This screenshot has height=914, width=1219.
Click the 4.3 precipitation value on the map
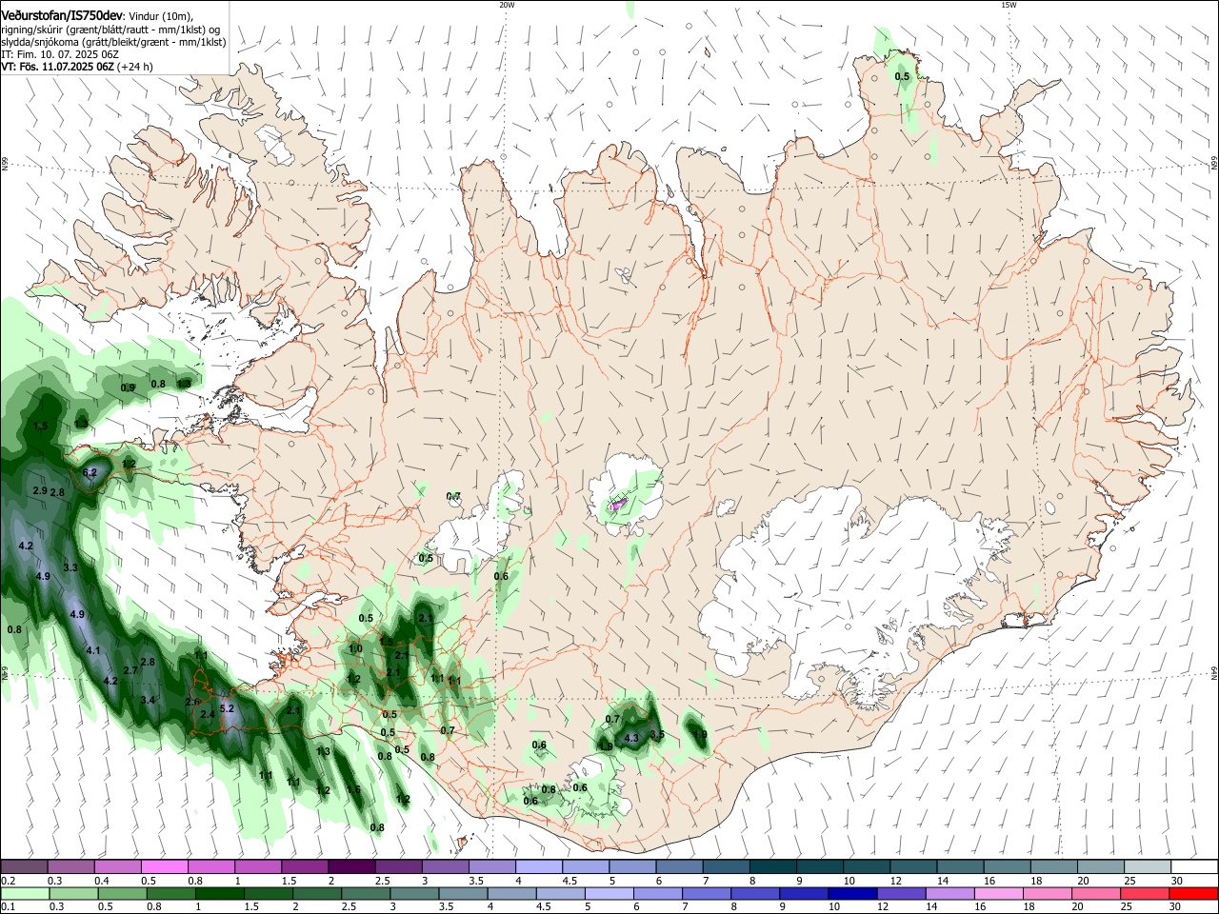[x=630, y=738]
